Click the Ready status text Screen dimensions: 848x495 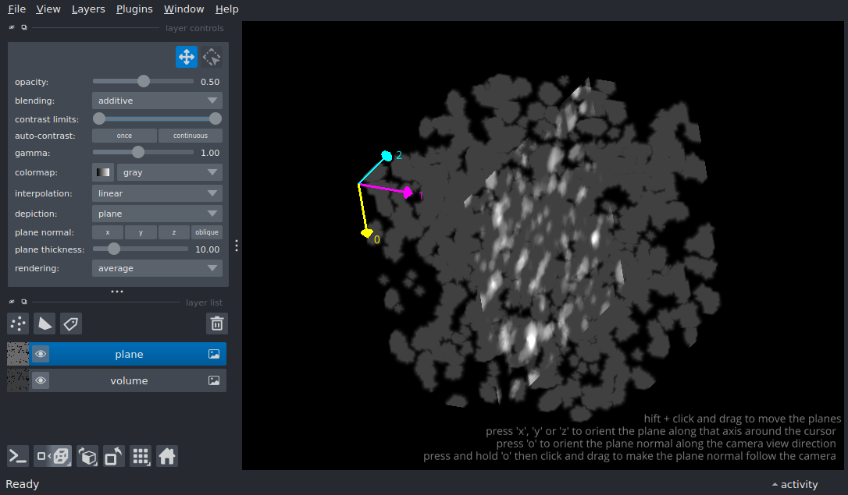coord(22,484)
